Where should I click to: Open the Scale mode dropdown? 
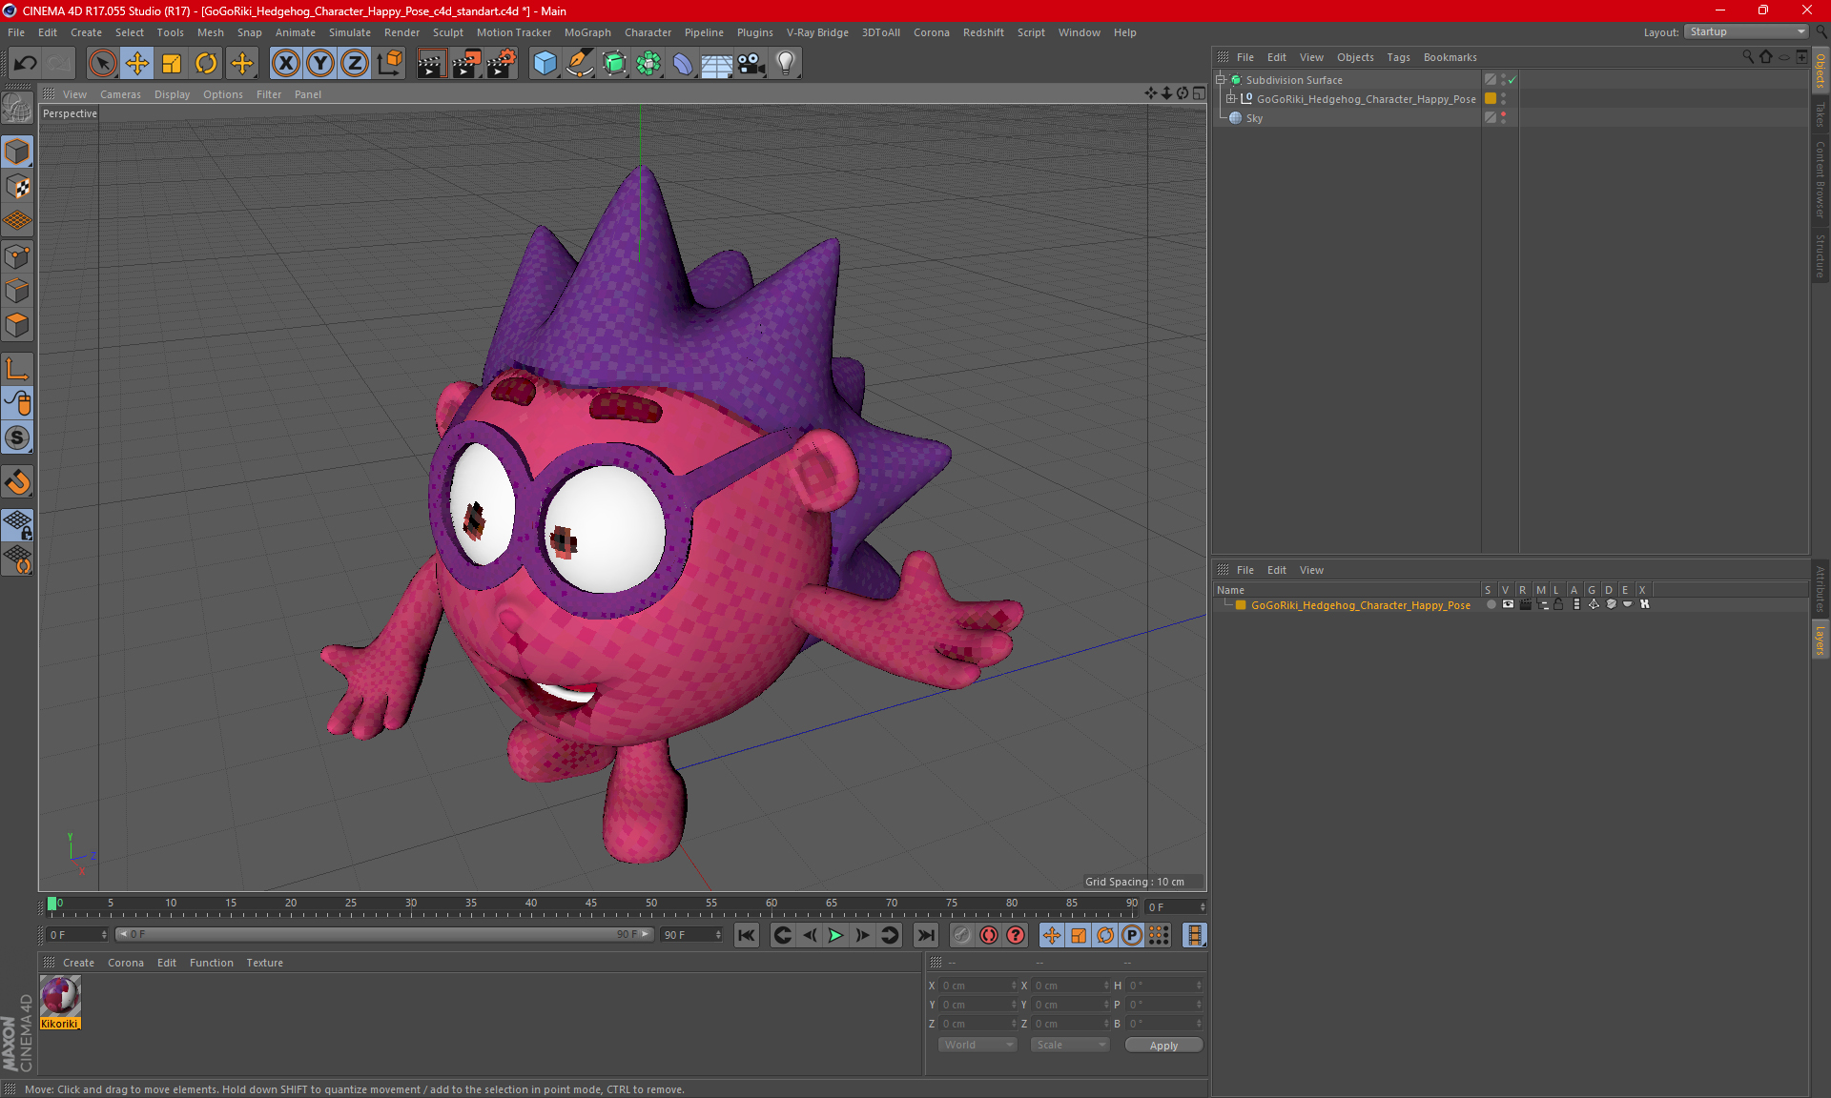[x=1071, y=1046]
